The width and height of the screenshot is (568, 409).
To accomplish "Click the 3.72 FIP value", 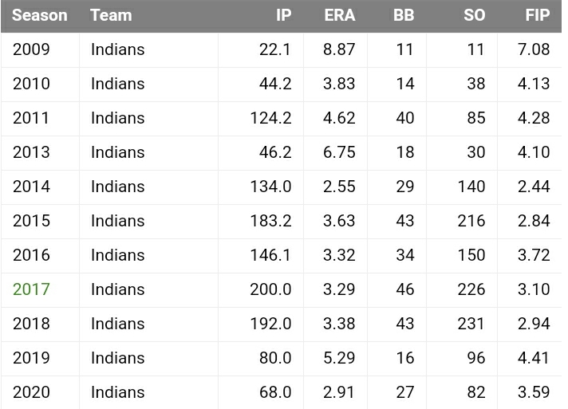I will pos(534,255).
